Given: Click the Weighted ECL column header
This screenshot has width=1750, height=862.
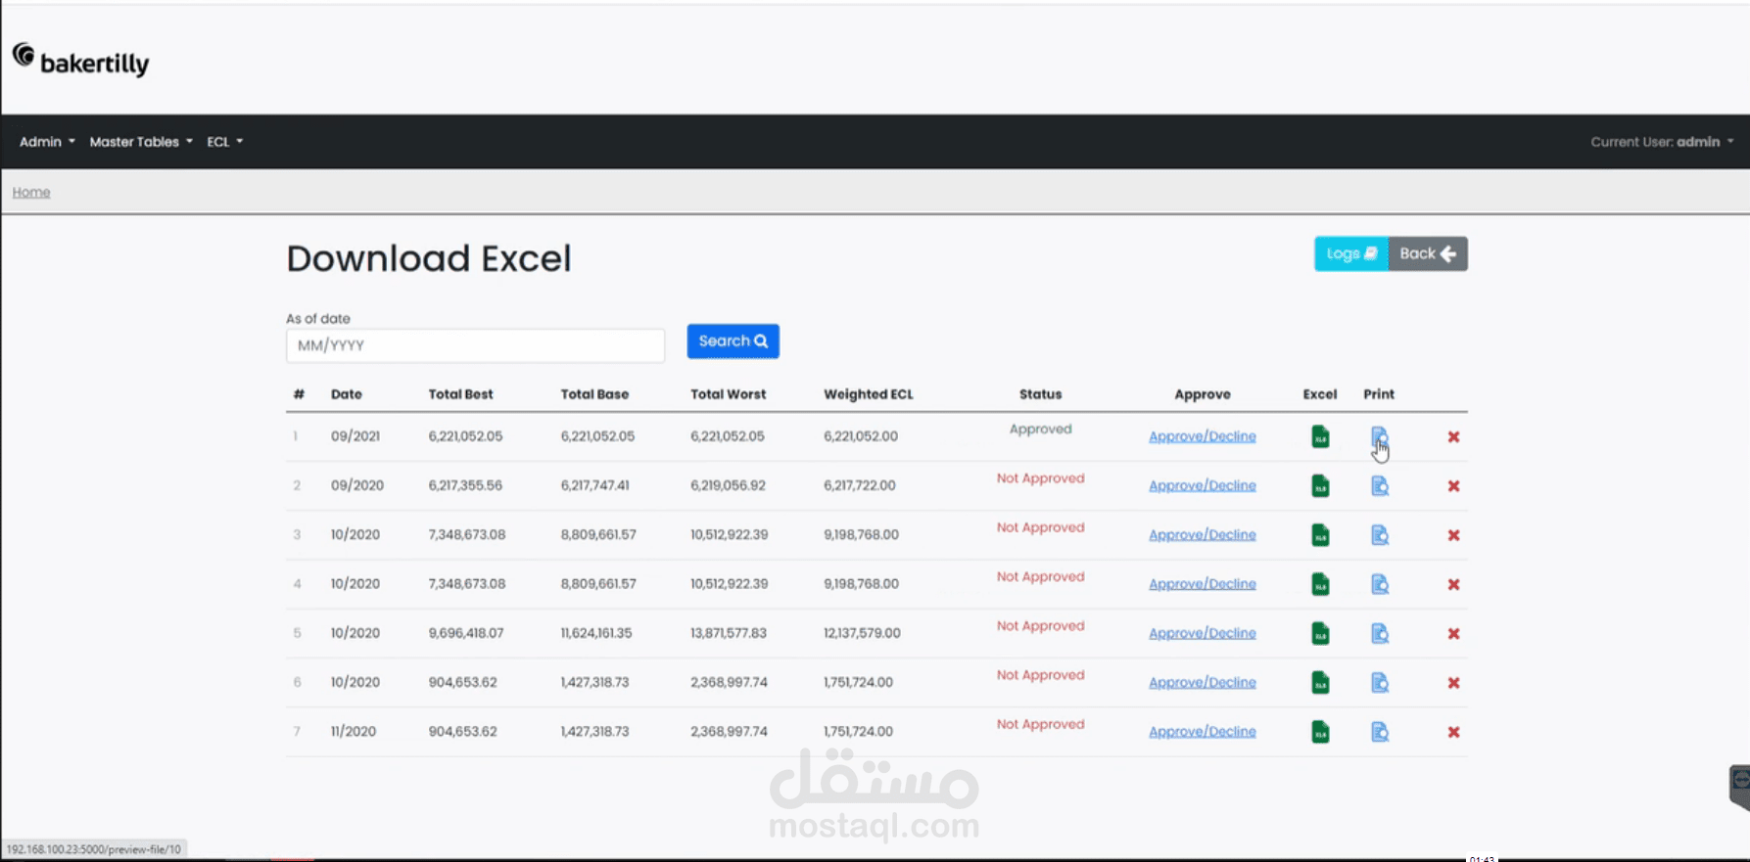Looking at the screenshot, I should [x=868, y=394].
